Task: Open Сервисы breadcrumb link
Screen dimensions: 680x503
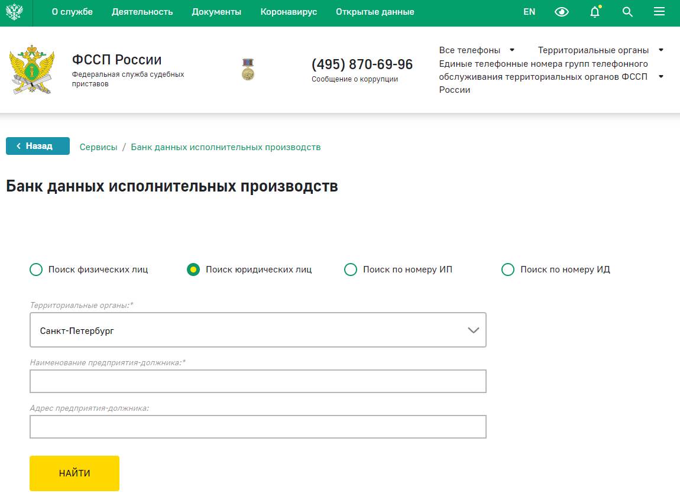Action: pyautogui.click(x=98, y=147)
